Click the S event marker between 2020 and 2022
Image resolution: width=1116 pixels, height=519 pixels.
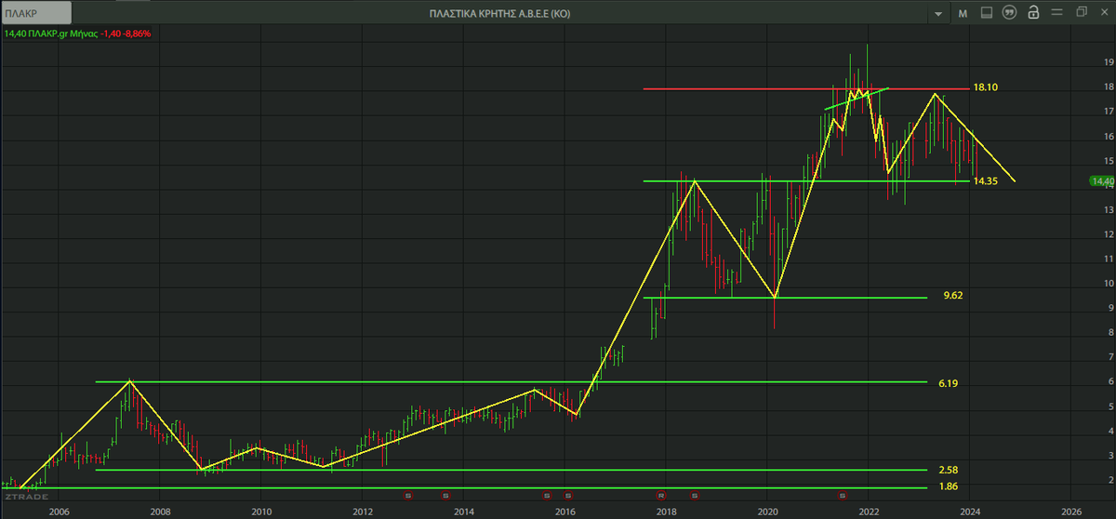pos(844,494)
